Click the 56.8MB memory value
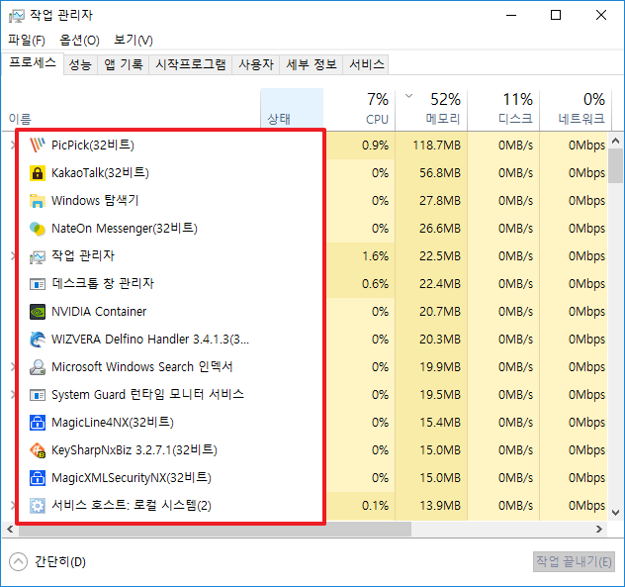 (440, 173)
